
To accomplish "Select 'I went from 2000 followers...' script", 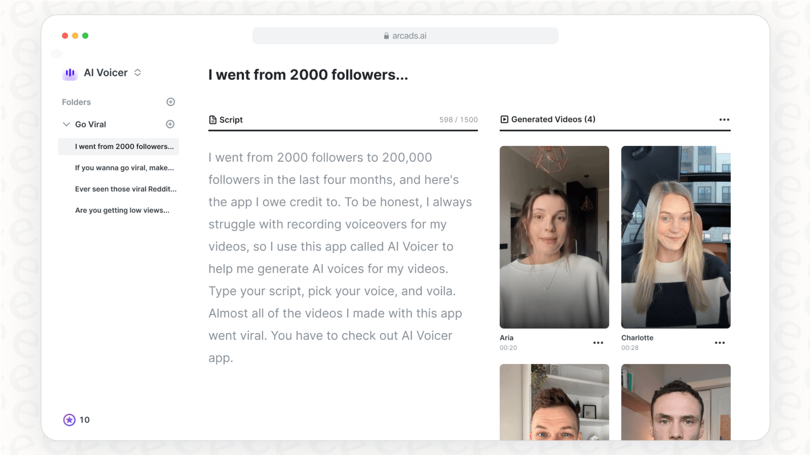I will coord(124,146).
